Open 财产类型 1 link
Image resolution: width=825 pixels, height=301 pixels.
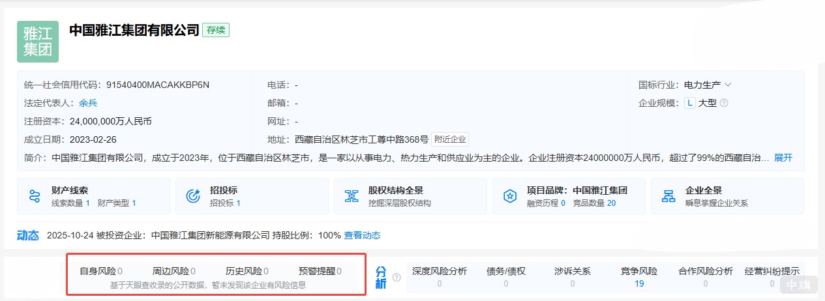[117, 203]
